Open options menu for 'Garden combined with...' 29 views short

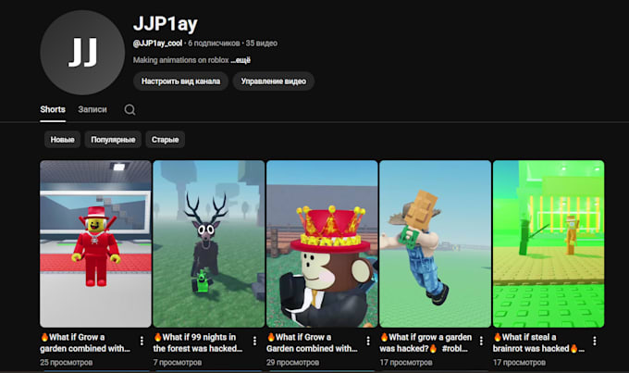[368, 341]
